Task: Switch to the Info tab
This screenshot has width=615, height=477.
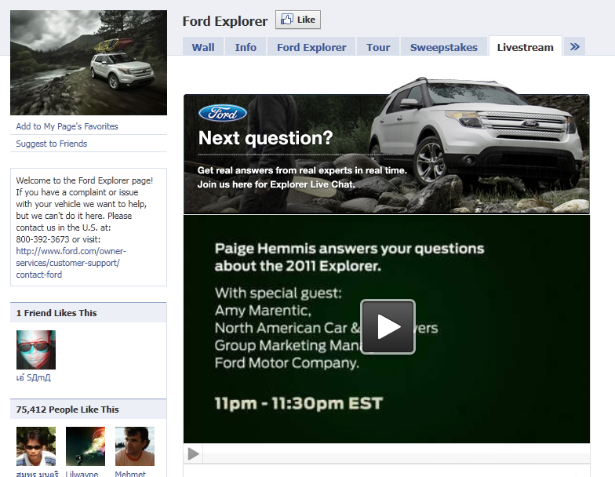Action: pyautogui.click(x=246, y=47)
